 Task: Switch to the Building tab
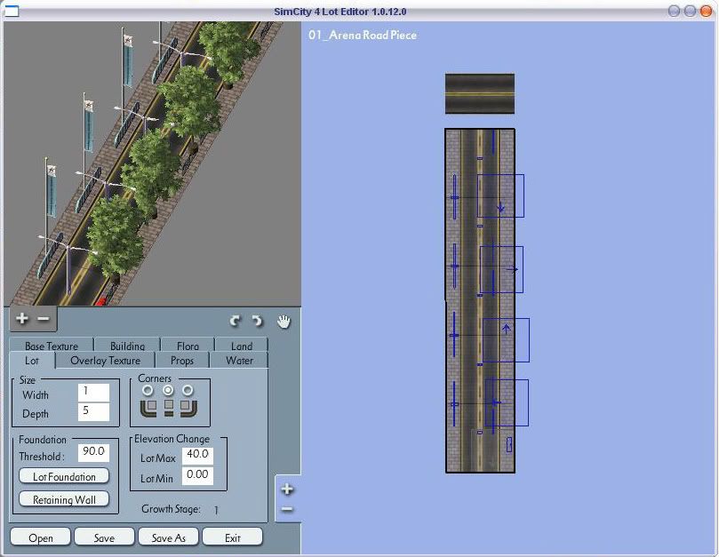(x=127, y=346)
